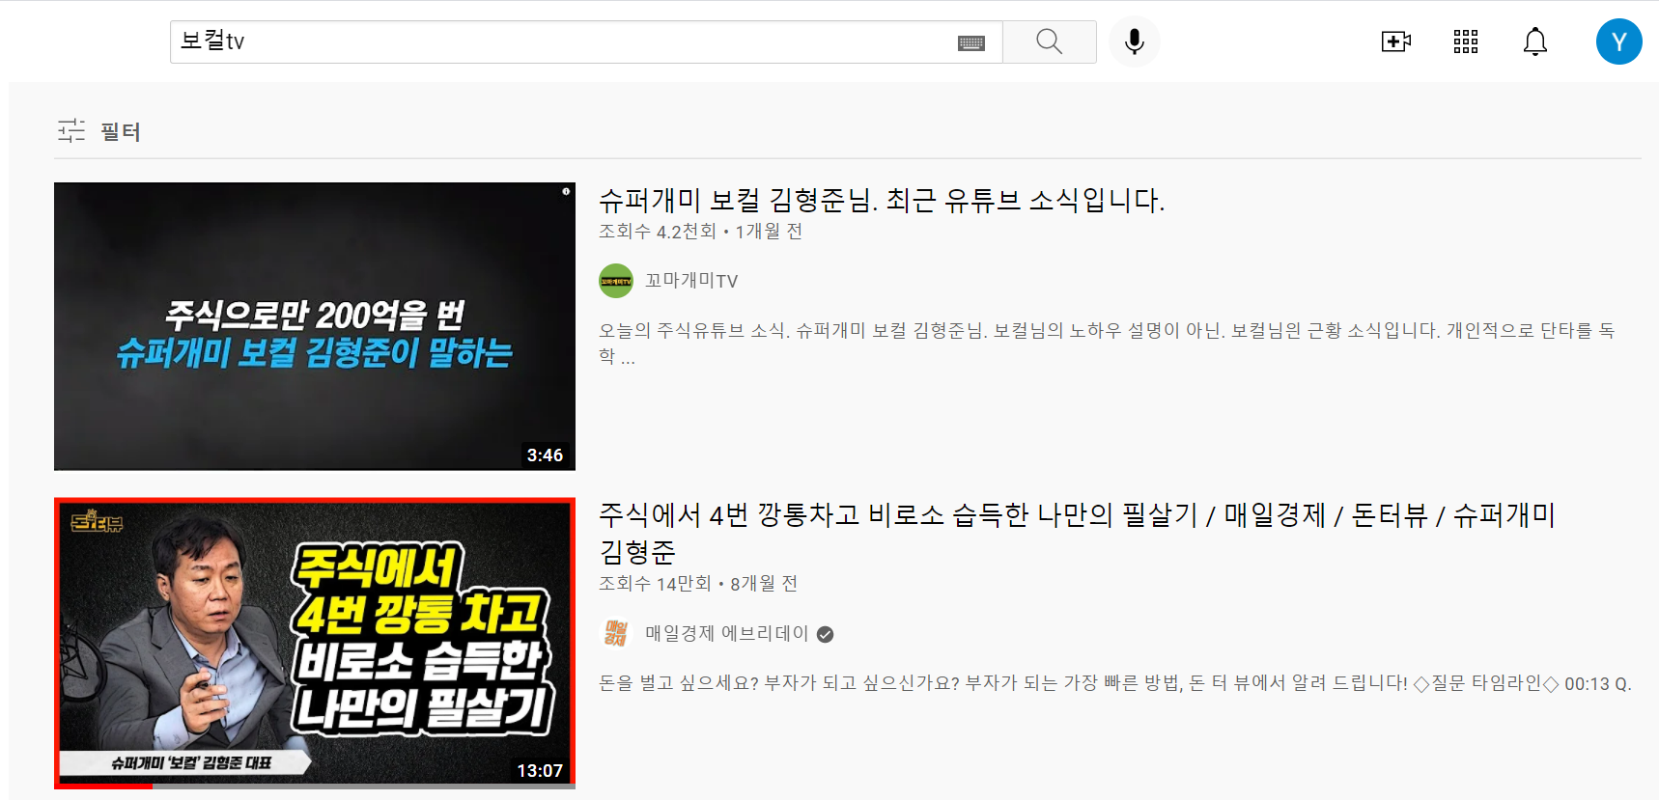The width and height of the screenshot is (1659, 800).
Task: Click the 3:46 duration video thumbnail
Action: click(315, 326)
